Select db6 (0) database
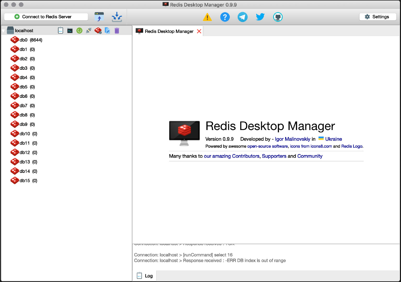401x282 pixels. 23,96
